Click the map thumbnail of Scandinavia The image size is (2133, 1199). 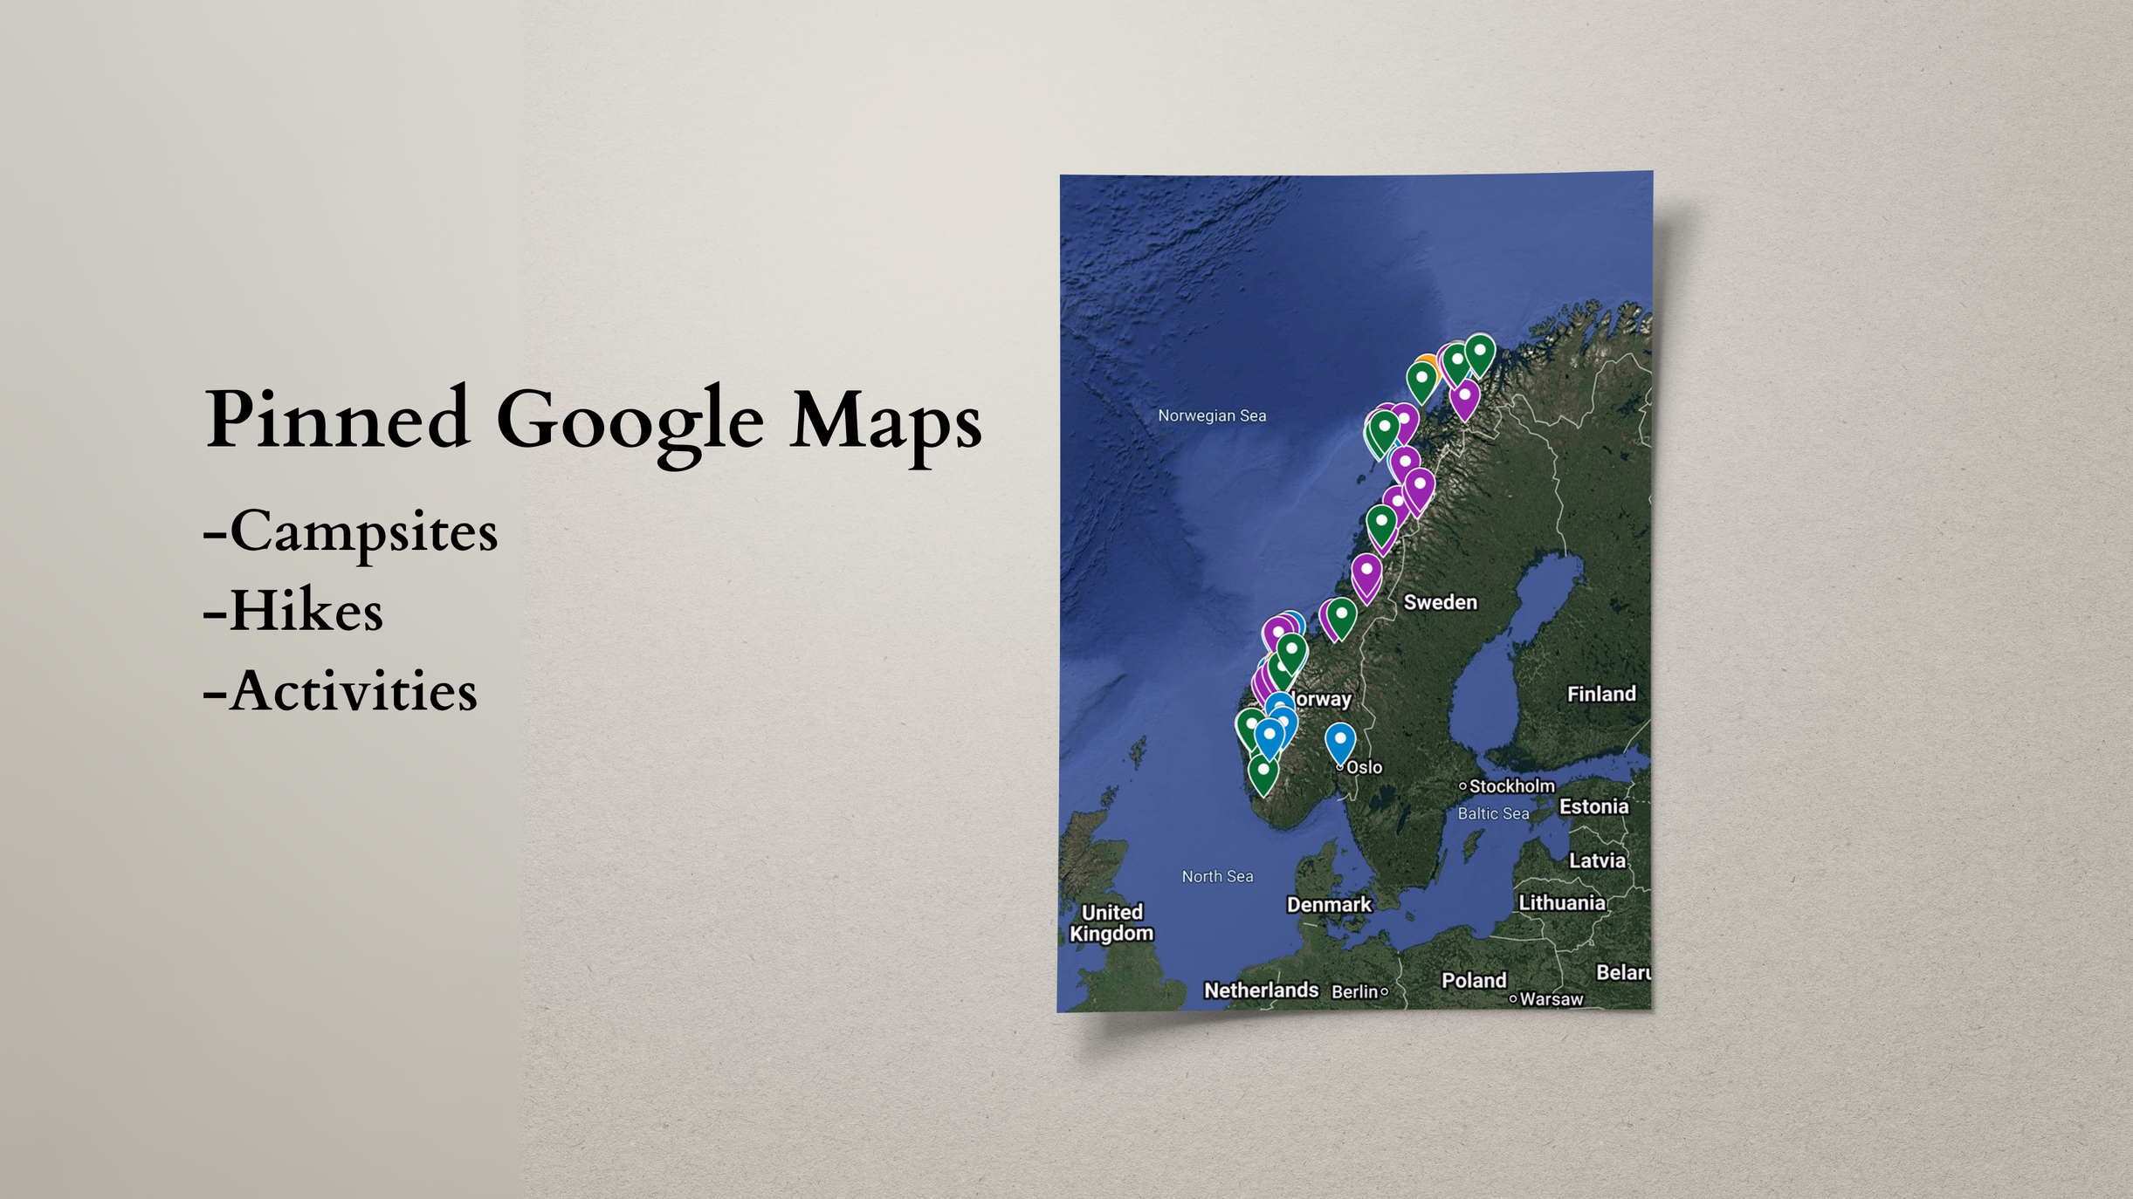tap(1354, 592)
